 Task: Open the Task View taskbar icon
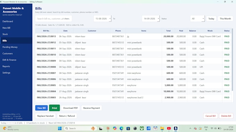(x=101, y=129)
